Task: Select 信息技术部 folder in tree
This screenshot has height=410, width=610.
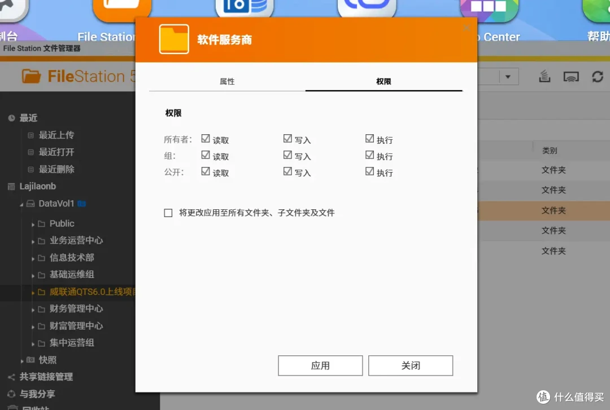Action: click(72, 257)
